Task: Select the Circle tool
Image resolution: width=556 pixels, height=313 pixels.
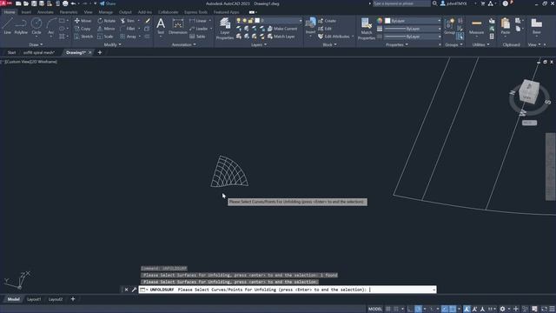Action: pos(36,25)
